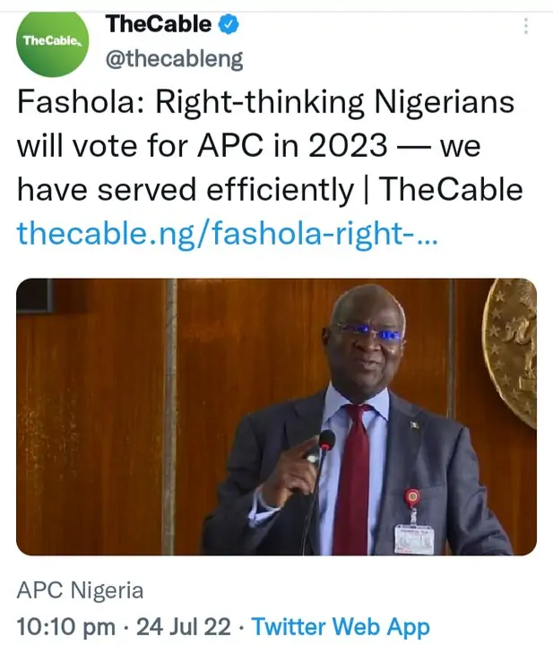The height and width of the screenshot is (645, 553).
Task: Click the TheCable display name
Action: pos(159,25)
